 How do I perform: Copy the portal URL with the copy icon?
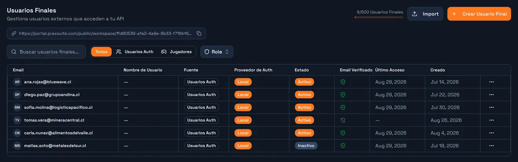point(199,33)
